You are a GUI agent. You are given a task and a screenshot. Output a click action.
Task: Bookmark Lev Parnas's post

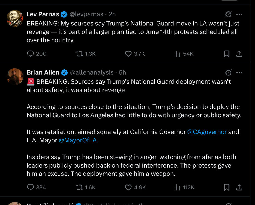click(x=227, y=54)
